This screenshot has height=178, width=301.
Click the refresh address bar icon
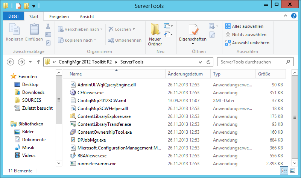[x=208, y=62]
